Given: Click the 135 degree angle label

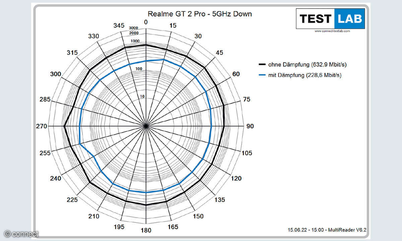Looking at the screenshot, I should tap(220, 200).
